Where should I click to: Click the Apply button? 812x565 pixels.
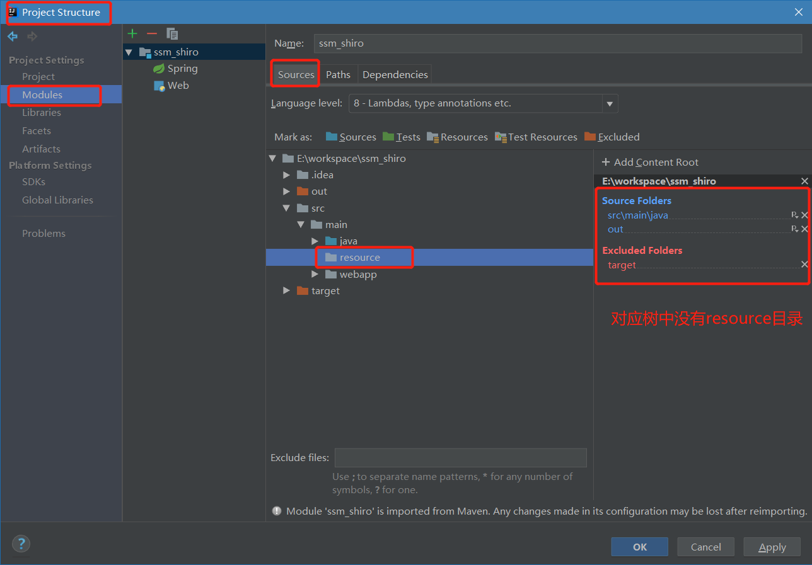tap(772, 547)
